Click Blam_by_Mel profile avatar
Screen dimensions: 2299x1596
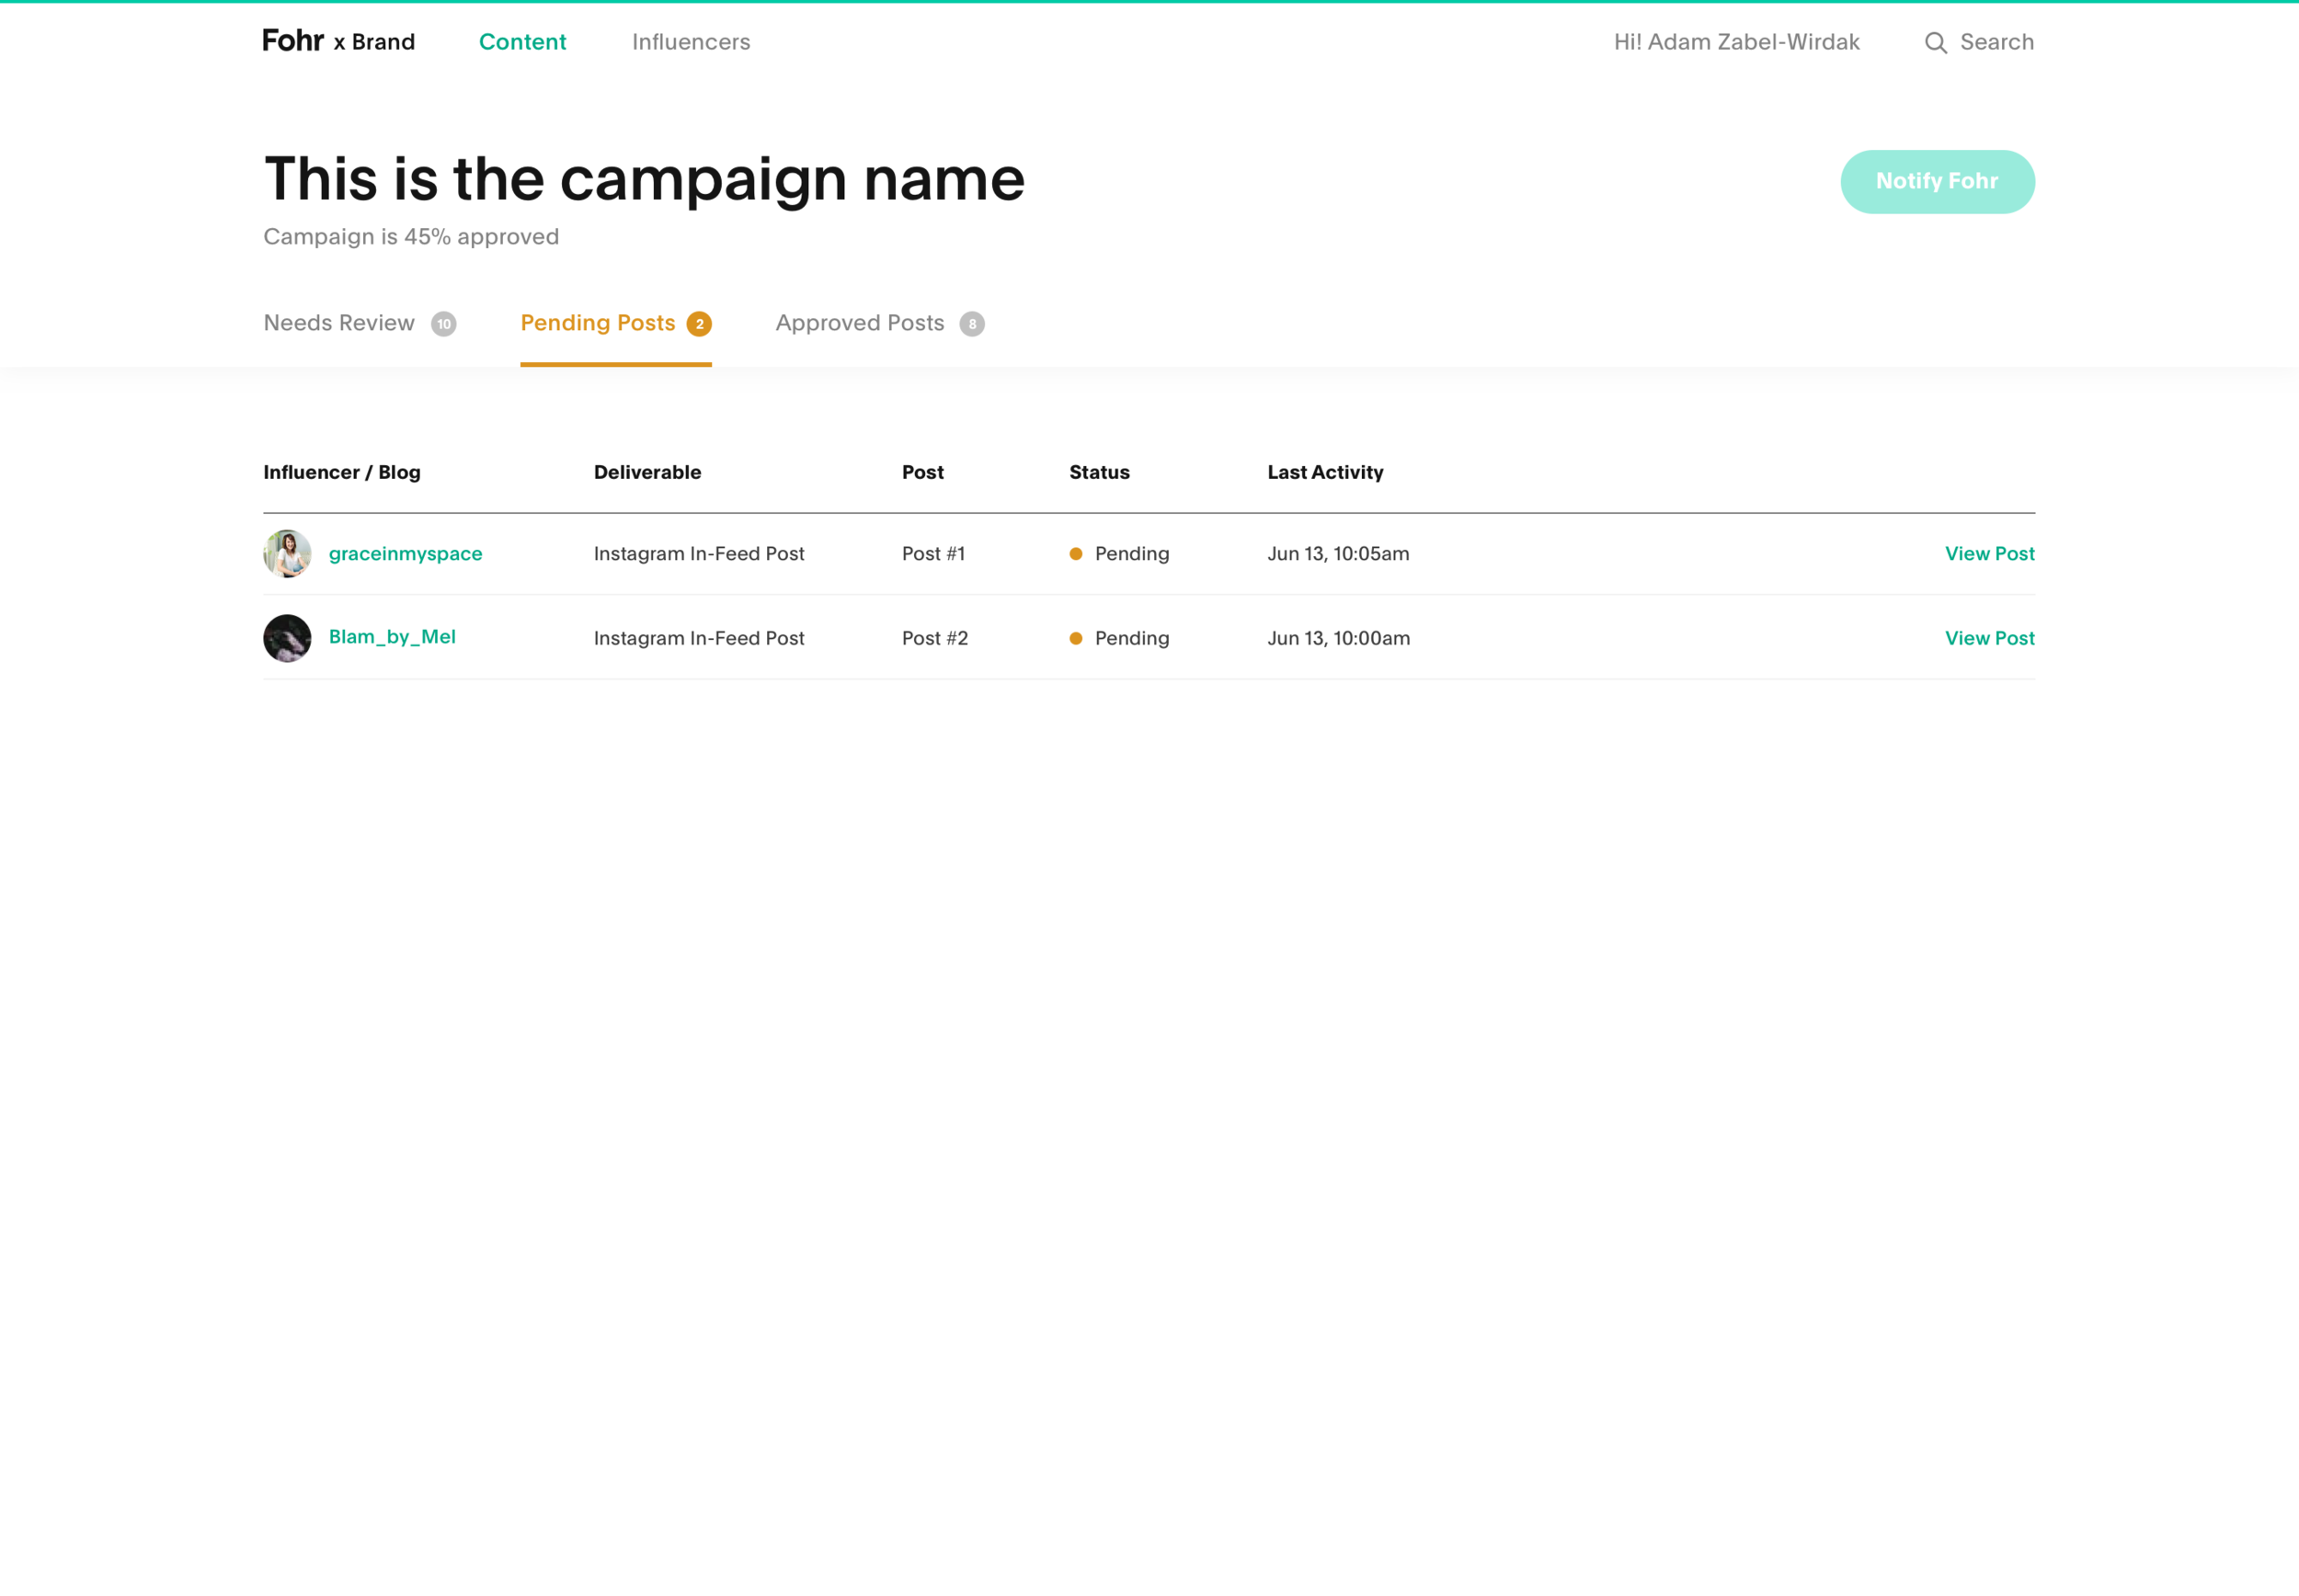click(x=287, y=638)
